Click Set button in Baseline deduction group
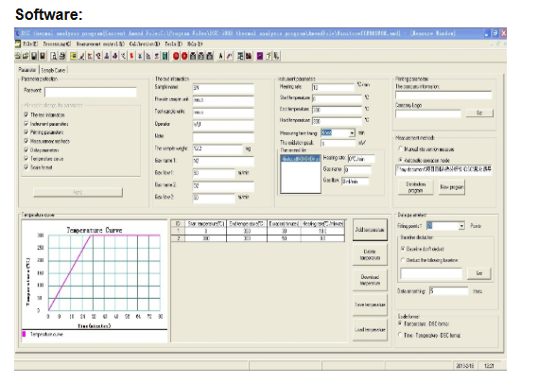538x383 pixels. [x=479, y=273]
